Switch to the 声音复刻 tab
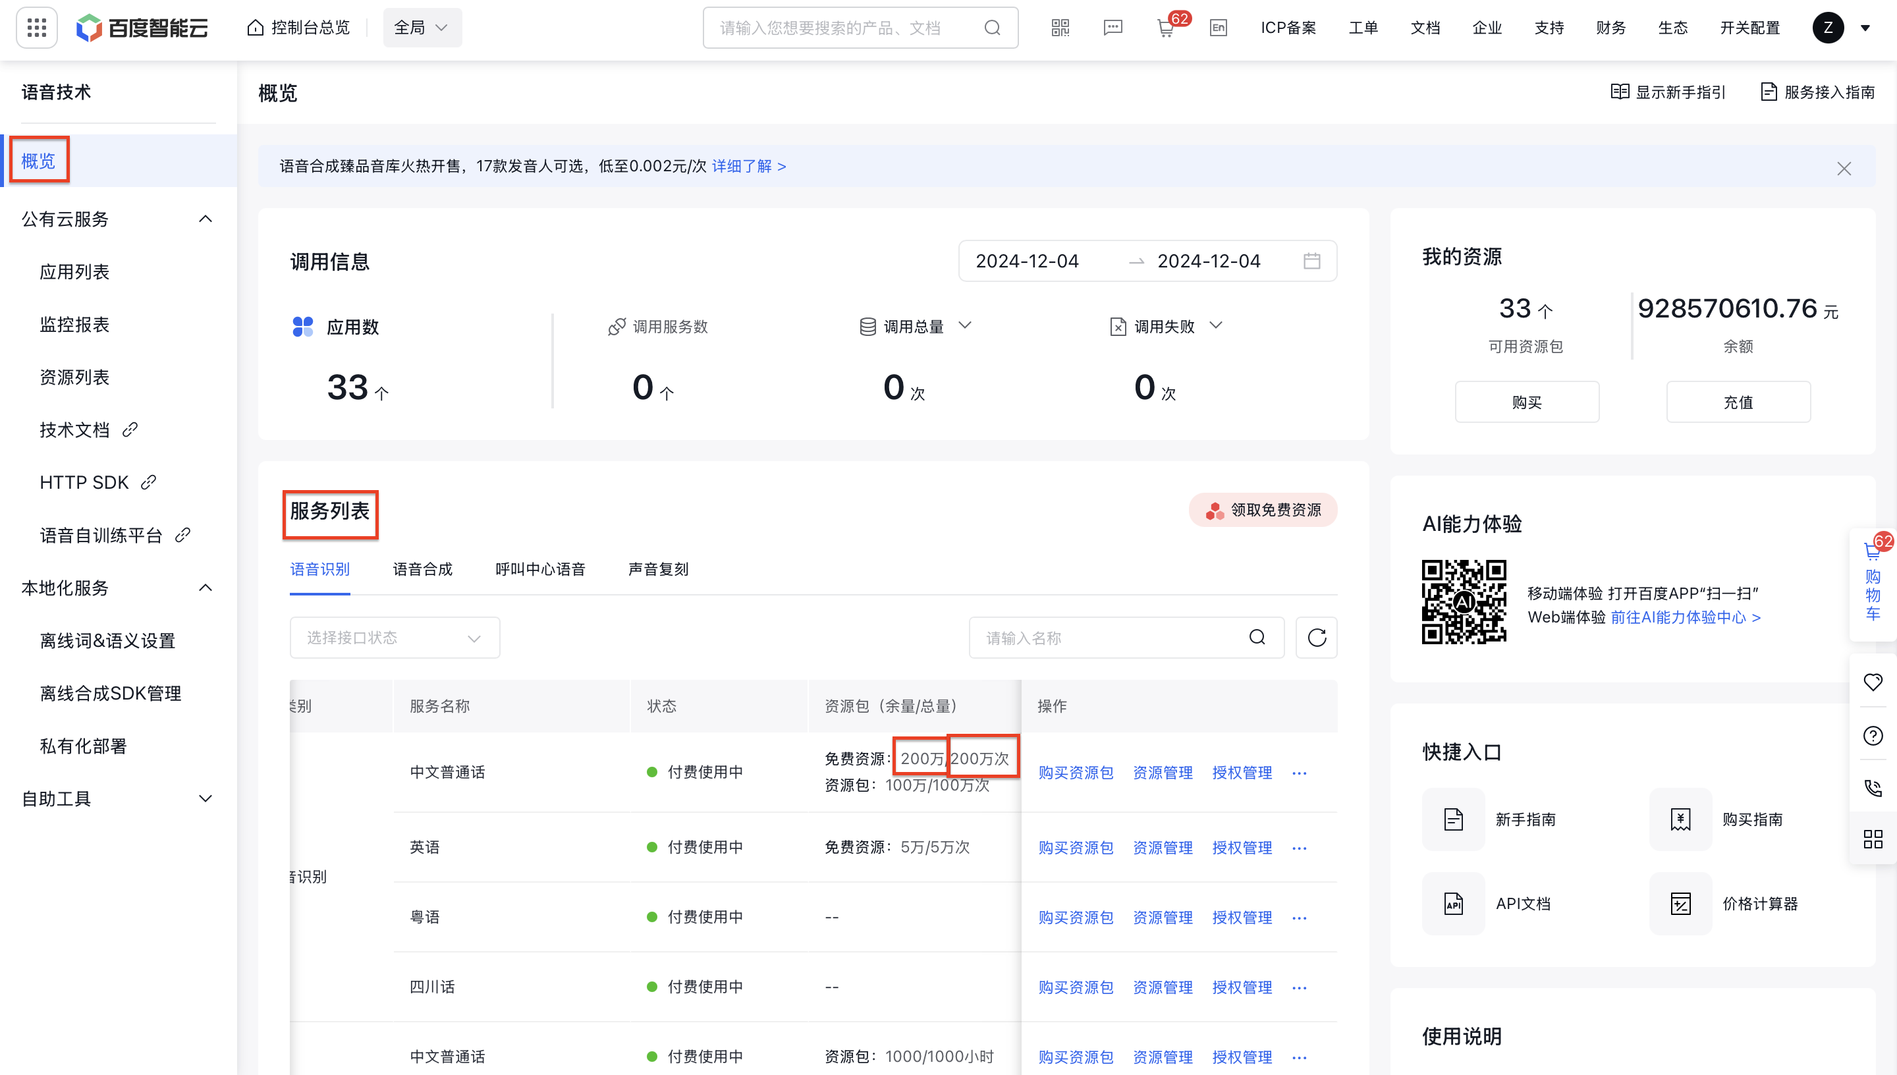1897x1075 pixels. 659,569
